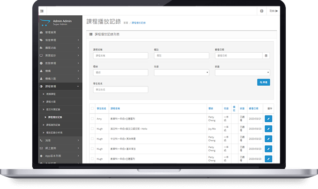Click the 首頁 breadcrumb link

click(126, 23)
